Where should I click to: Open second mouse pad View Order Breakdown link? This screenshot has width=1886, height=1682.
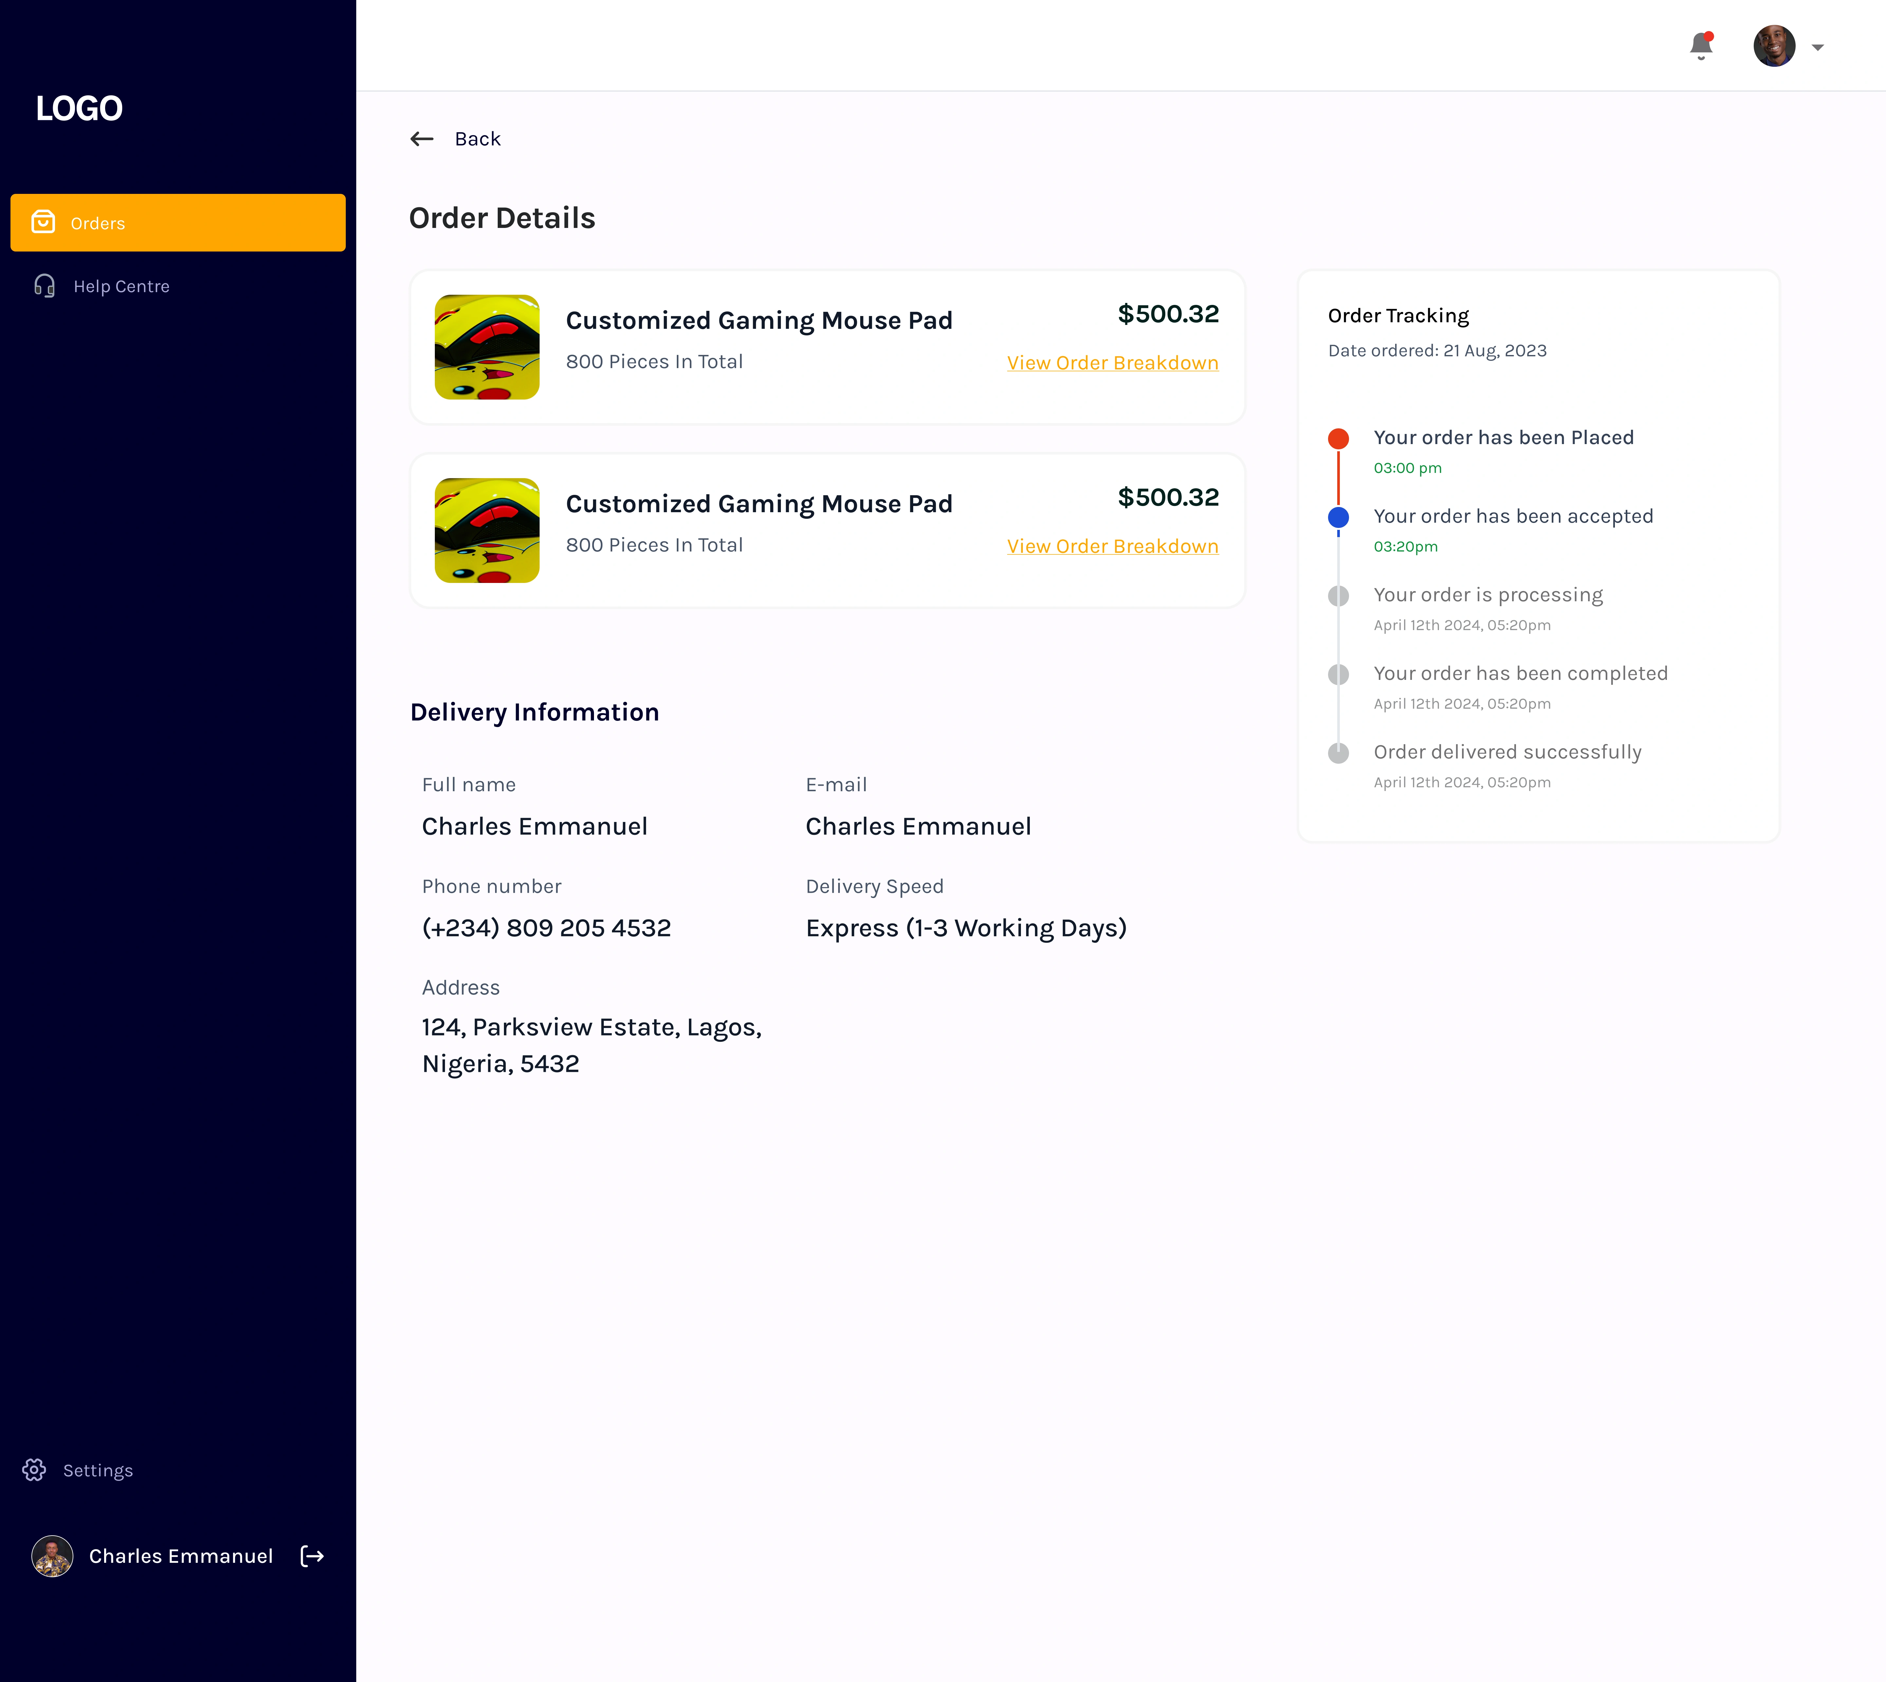[x=1113, y=546]
